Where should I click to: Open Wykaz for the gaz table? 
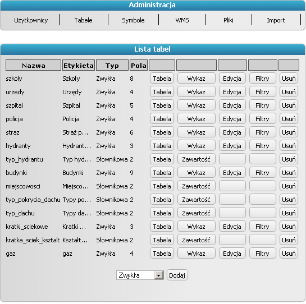point(197,254)
